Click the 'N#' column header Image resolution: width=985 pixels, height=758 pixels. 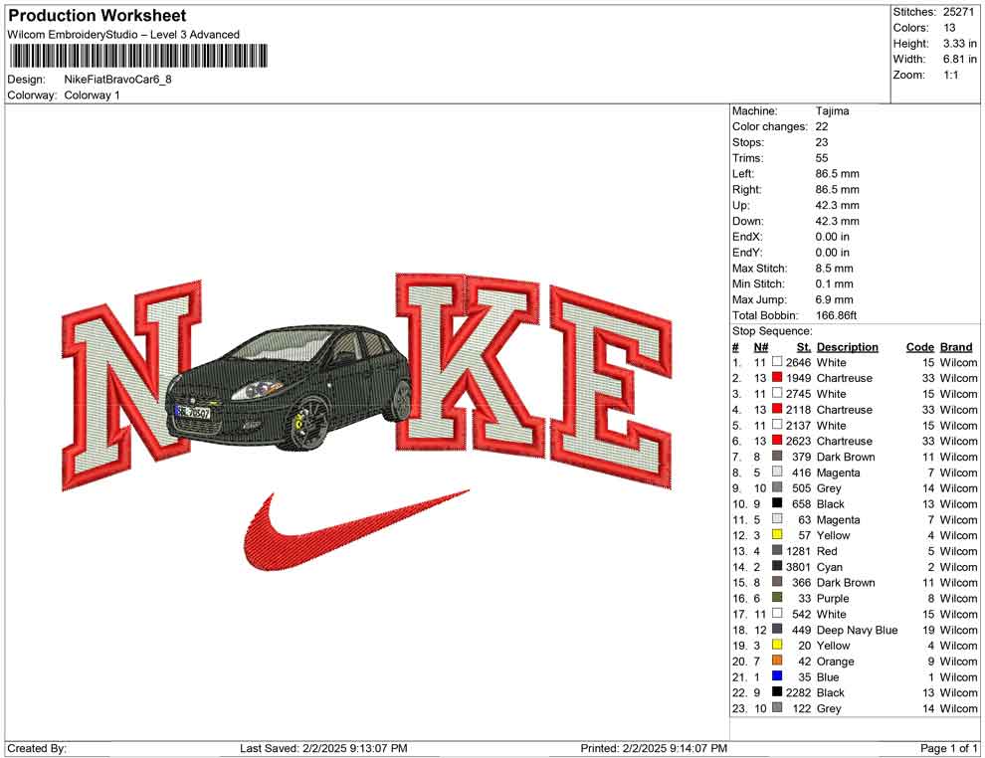click(761, 347)
